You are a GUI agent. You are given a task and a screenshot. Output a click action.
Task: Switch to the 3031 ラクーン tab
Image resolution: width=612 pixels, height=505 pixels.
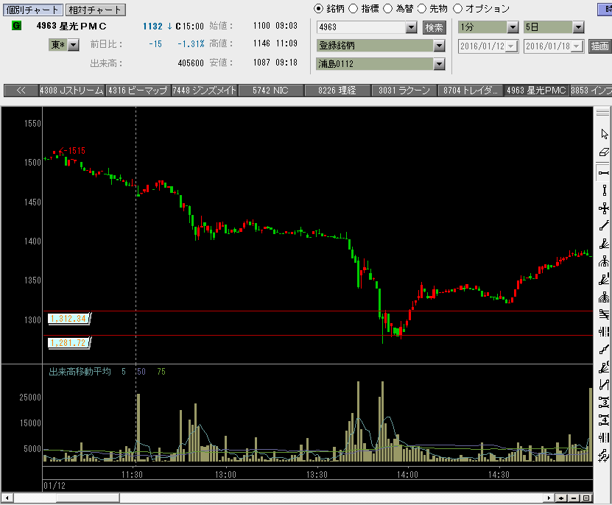point(404,91)
